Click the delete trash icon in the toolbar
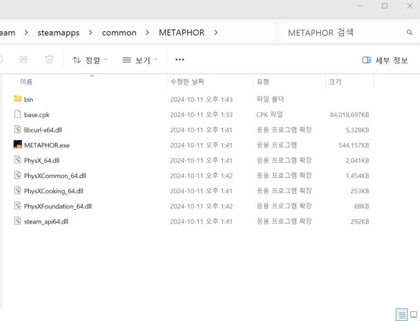 [x=49, y=59]
